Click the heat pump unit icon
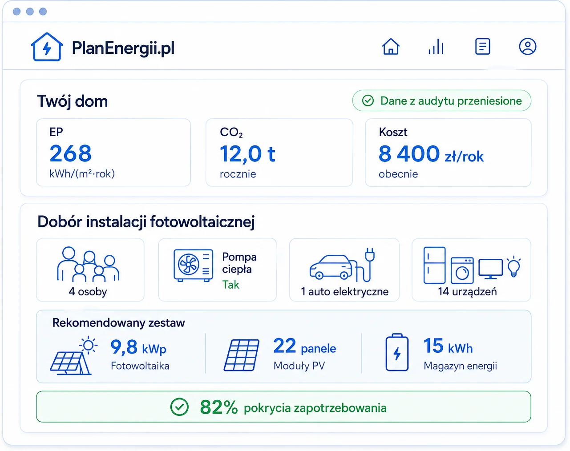Image resolution: width=570 pixels, height=451 pixels. point(193,266)
